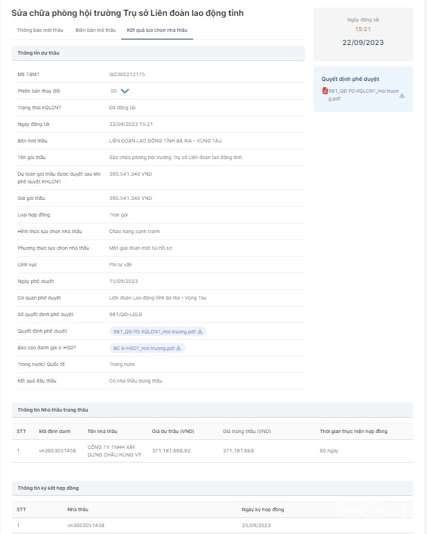The image size is (427, 534).
Task: Select the Kết quả lựa chọn nhà thầu tab
Action: (x=157, y=30)
